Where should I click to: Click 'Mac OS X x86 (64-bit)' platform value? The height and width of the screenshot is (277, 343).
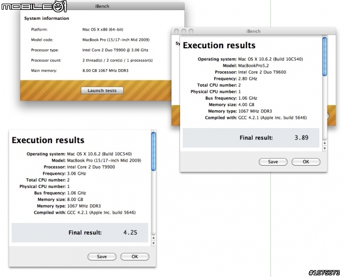tap(102, 29)
